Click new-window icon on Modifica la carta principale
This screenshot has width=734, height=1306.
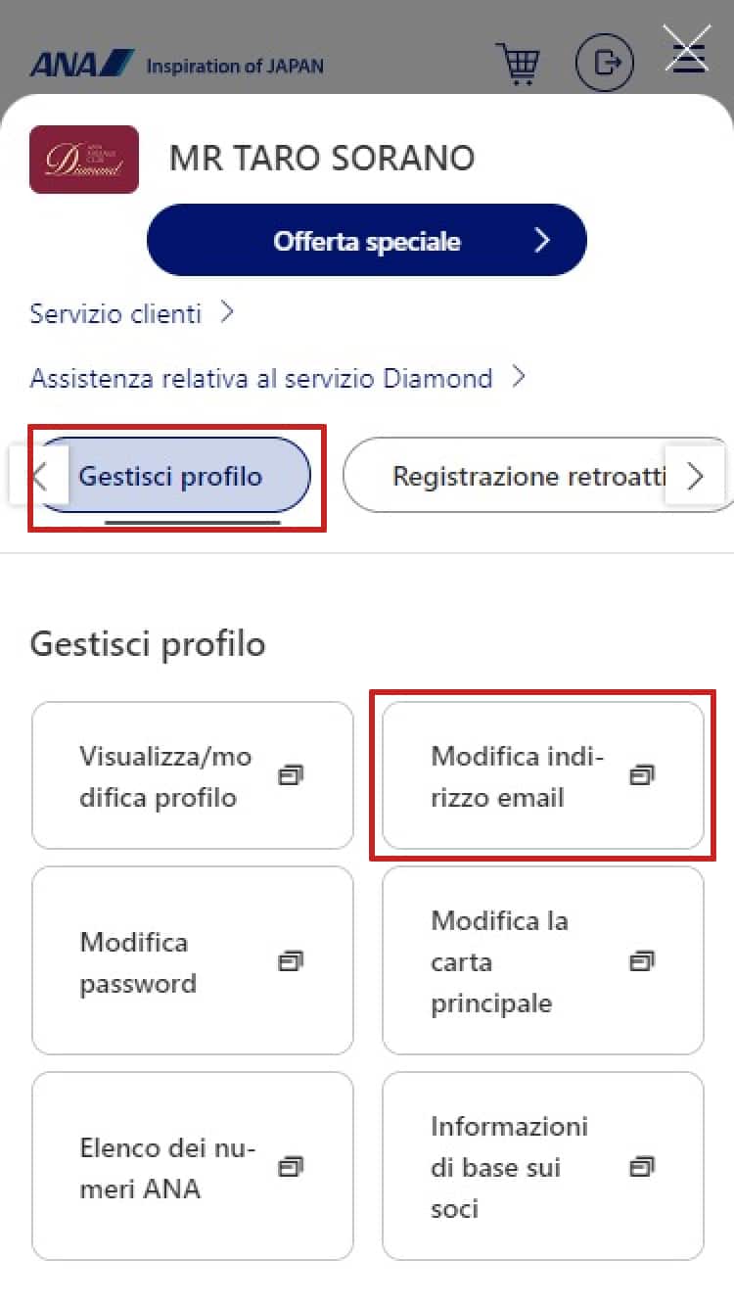pyautogui.click(x=640, y=961)
